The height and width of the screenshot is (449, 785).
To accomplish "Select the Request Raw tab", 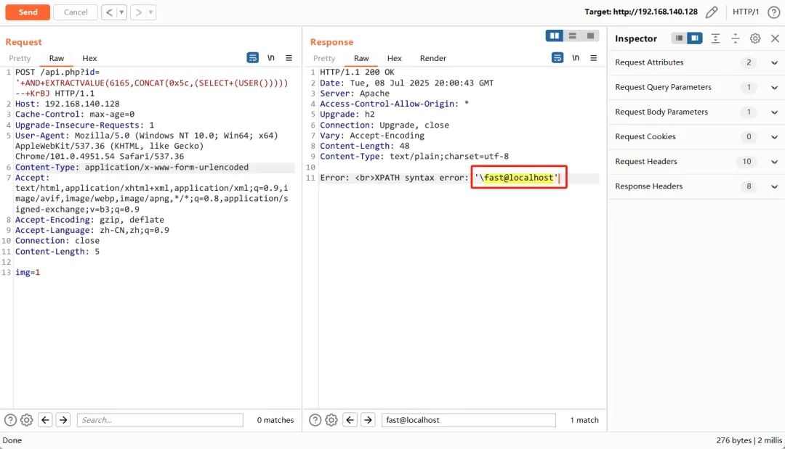I will tap(57, 59).
